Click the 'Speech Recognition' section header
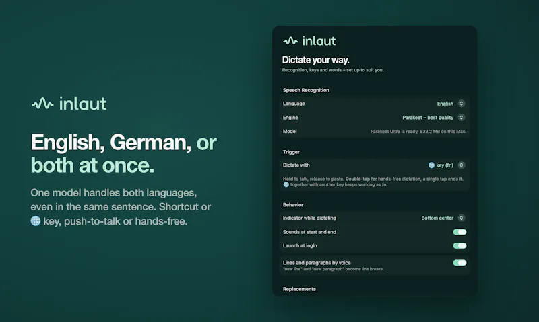 tap(306, 90)
